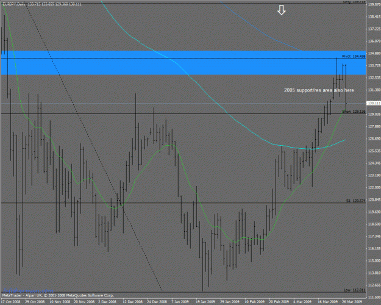Click the '24 Dec 2008' date label

[157, 301]
